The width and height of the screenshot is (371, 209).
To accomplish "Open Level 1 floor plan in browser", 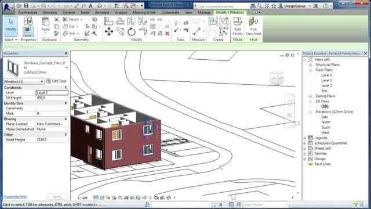I will (326, 80).
